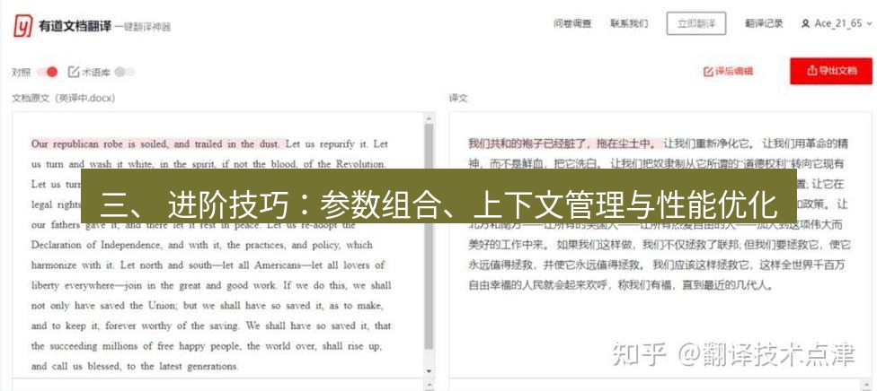
Task: Toggle the 对照 comparison switch
Action: [49, 72]
